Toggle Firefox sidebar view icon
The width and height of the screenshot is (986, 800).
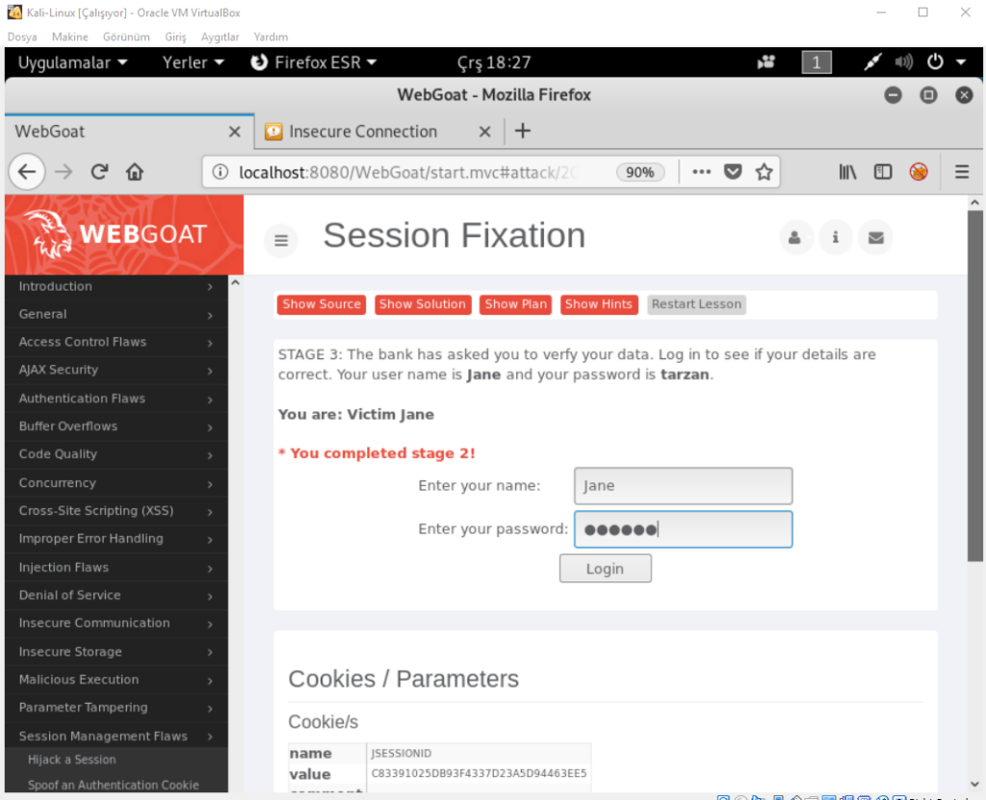[x=882, y=172]
